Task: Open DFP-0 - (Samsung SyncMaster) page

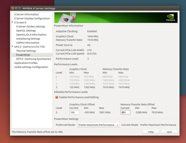Action: click(x=33, y=59)
